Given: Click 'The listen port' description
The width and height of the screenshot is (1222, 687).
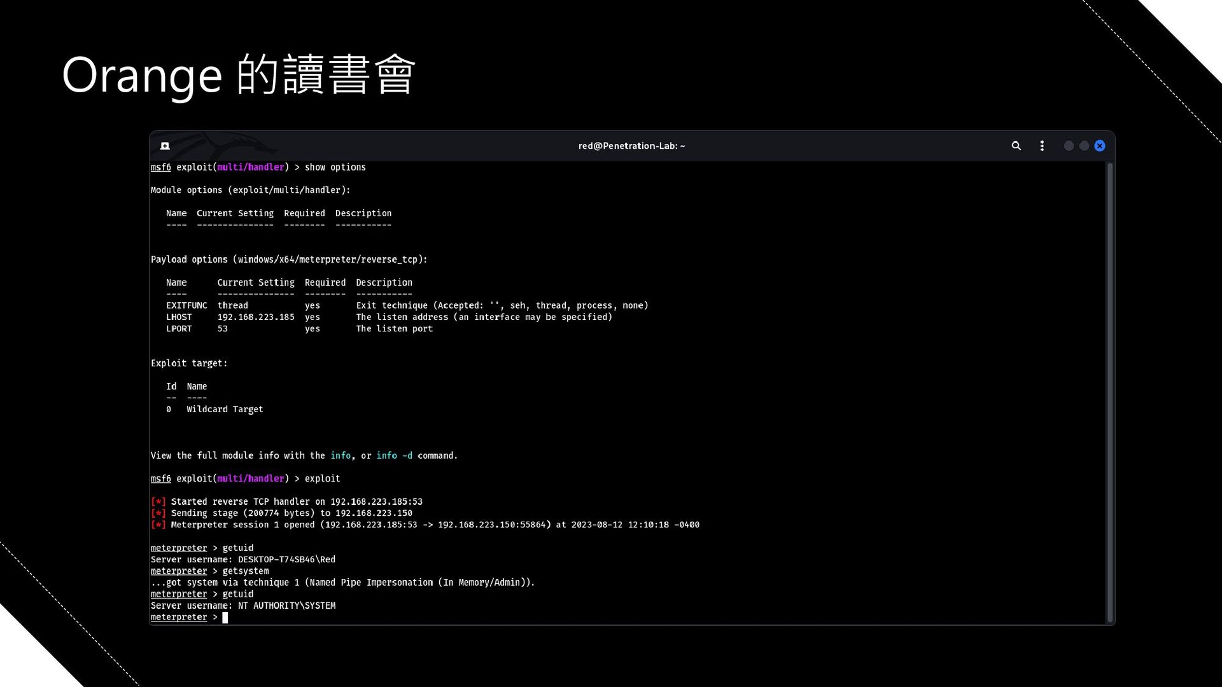Looking at the screenshot, I should pyautogui.click(x=394, y=329).
